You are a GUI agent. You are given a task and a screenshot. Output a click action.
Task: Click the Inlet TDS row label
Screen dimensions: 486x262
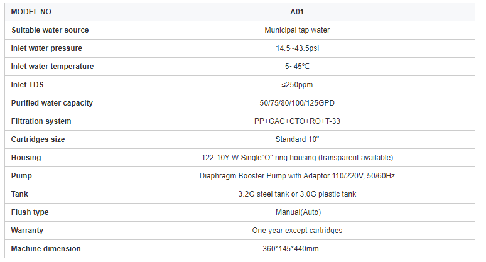pos(27,85)
